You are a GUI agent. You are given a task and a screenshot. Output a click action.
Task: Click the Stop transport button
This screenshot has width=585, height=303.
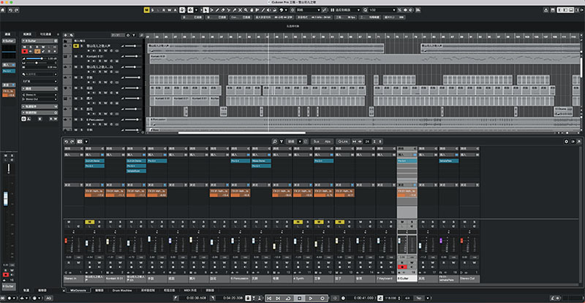(x=299, y=298)
